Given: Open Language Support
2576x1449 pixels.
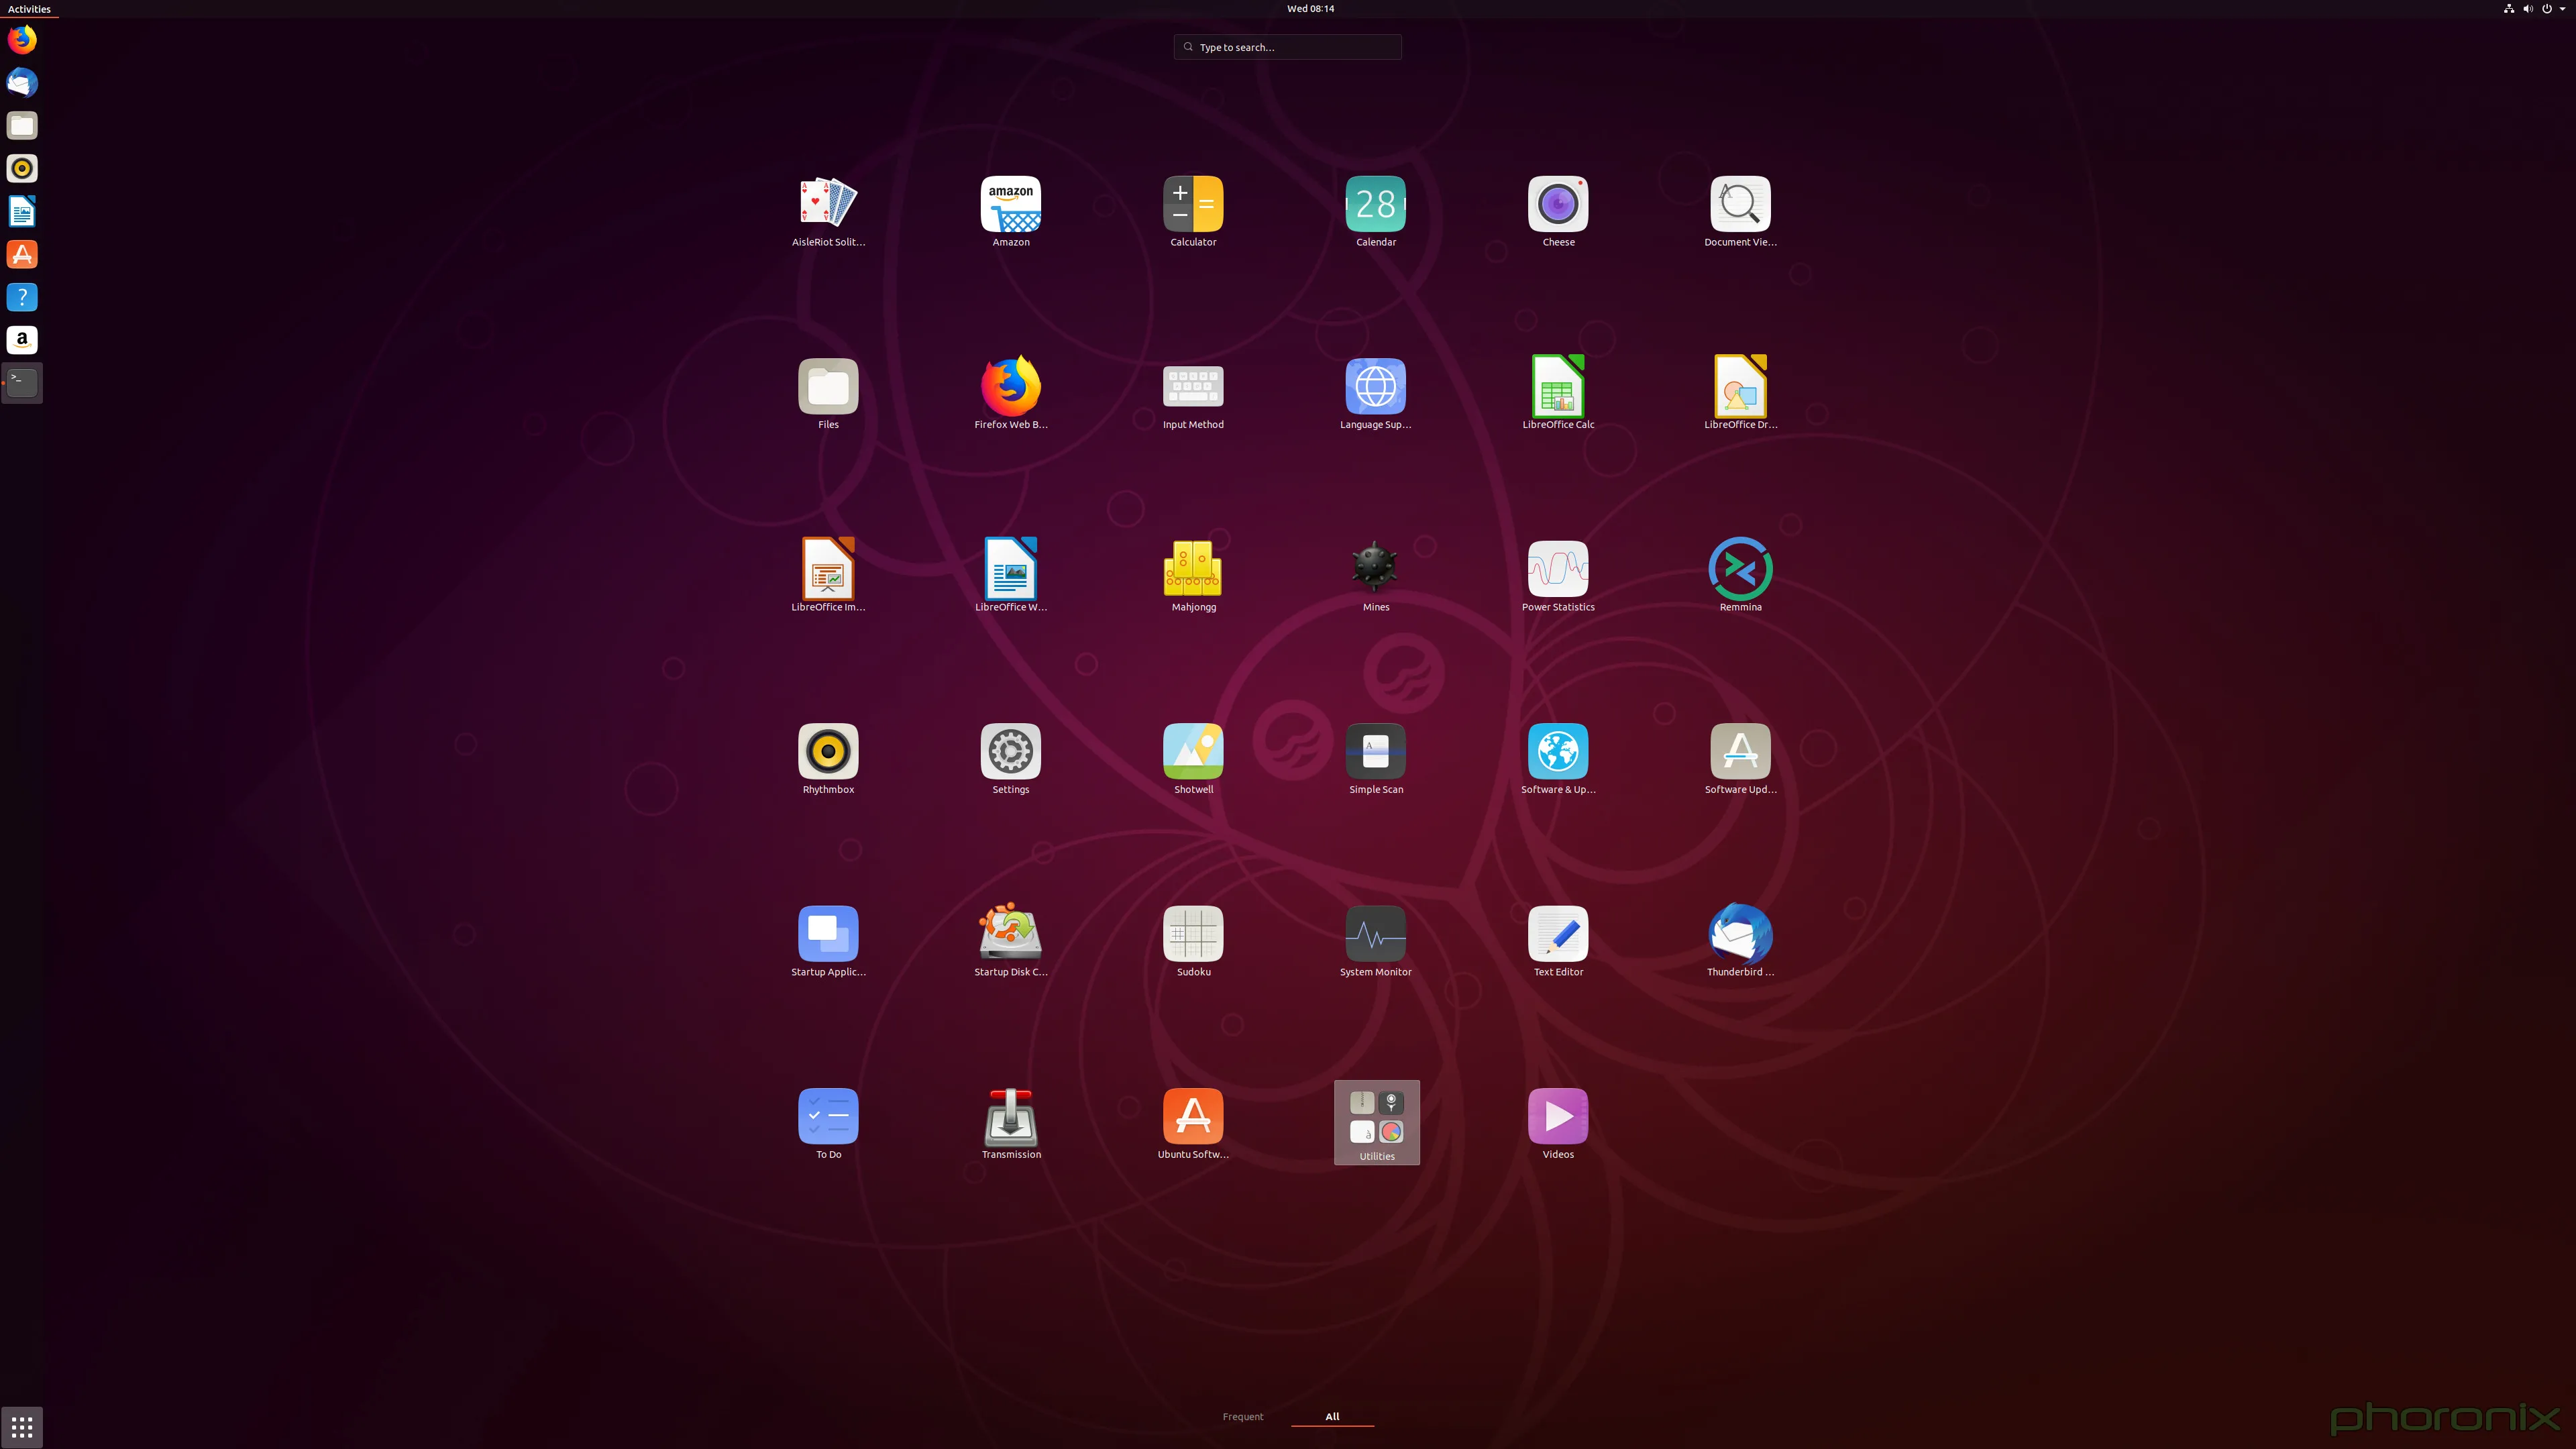Looking at the screenshot, I should pyautogui.click(x=1375, y=394).
